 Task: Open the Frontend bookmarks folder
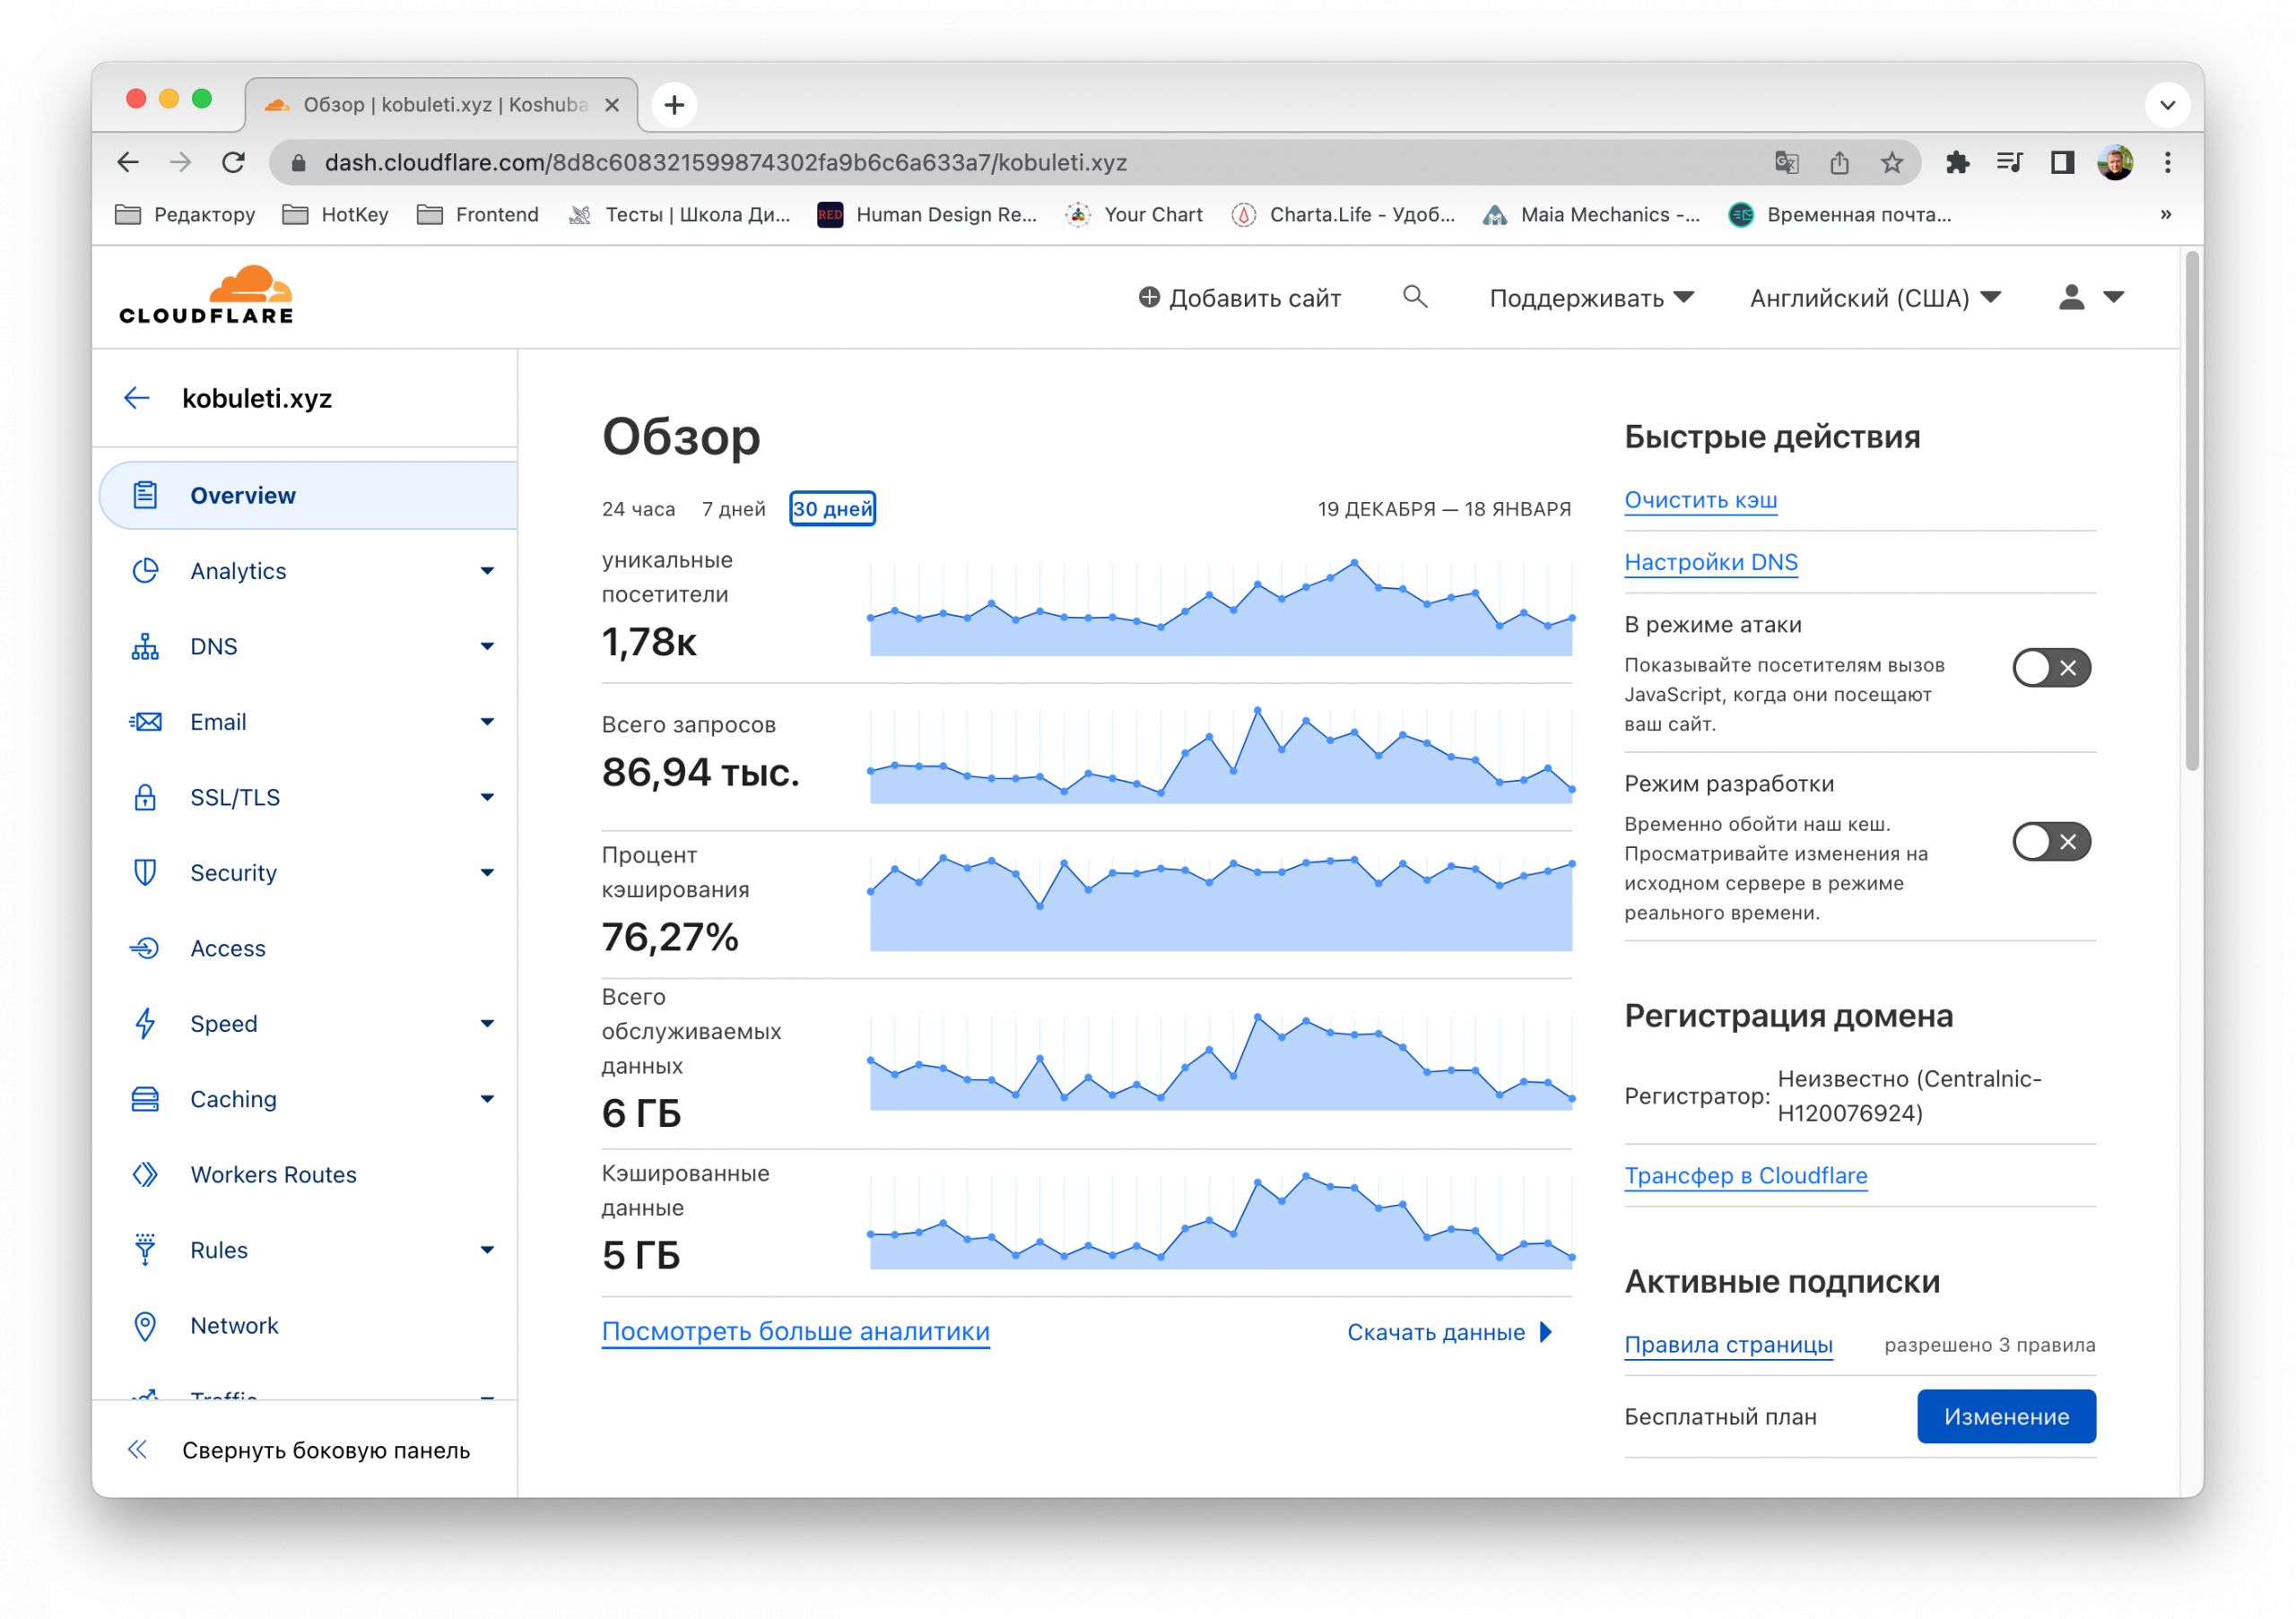[x=478, y=215]
